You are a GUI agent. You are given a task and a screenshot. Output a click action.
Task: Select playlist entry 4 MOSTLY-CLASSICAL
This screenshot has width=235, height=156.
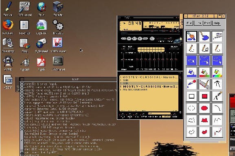[x=149, y=86]
